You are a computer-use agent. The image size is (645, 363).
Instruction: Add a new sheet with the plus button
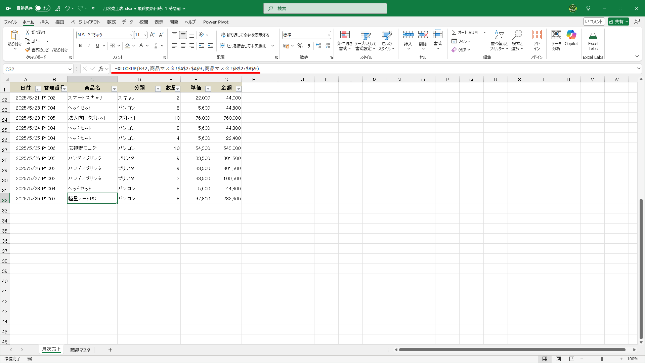coord(111,350)
